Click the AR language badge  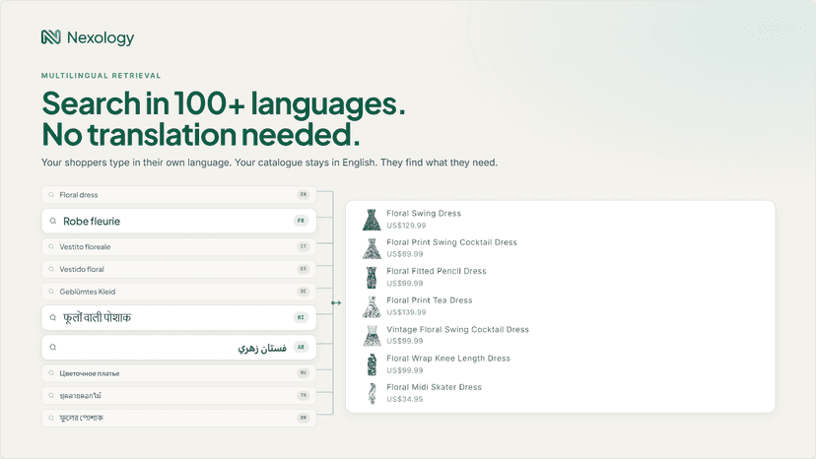(301, 347)
